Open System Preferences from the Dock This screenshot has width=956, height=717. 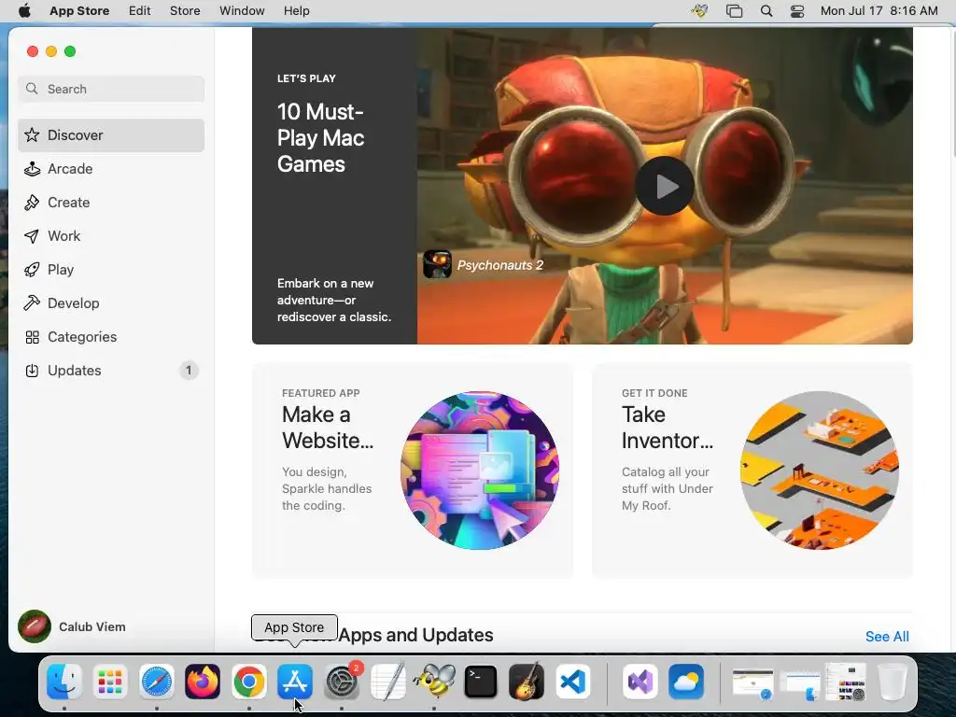click(x=342, y=682)
